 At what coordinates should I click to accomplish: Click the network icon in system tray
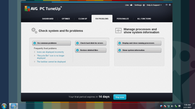tap(169, 106)
